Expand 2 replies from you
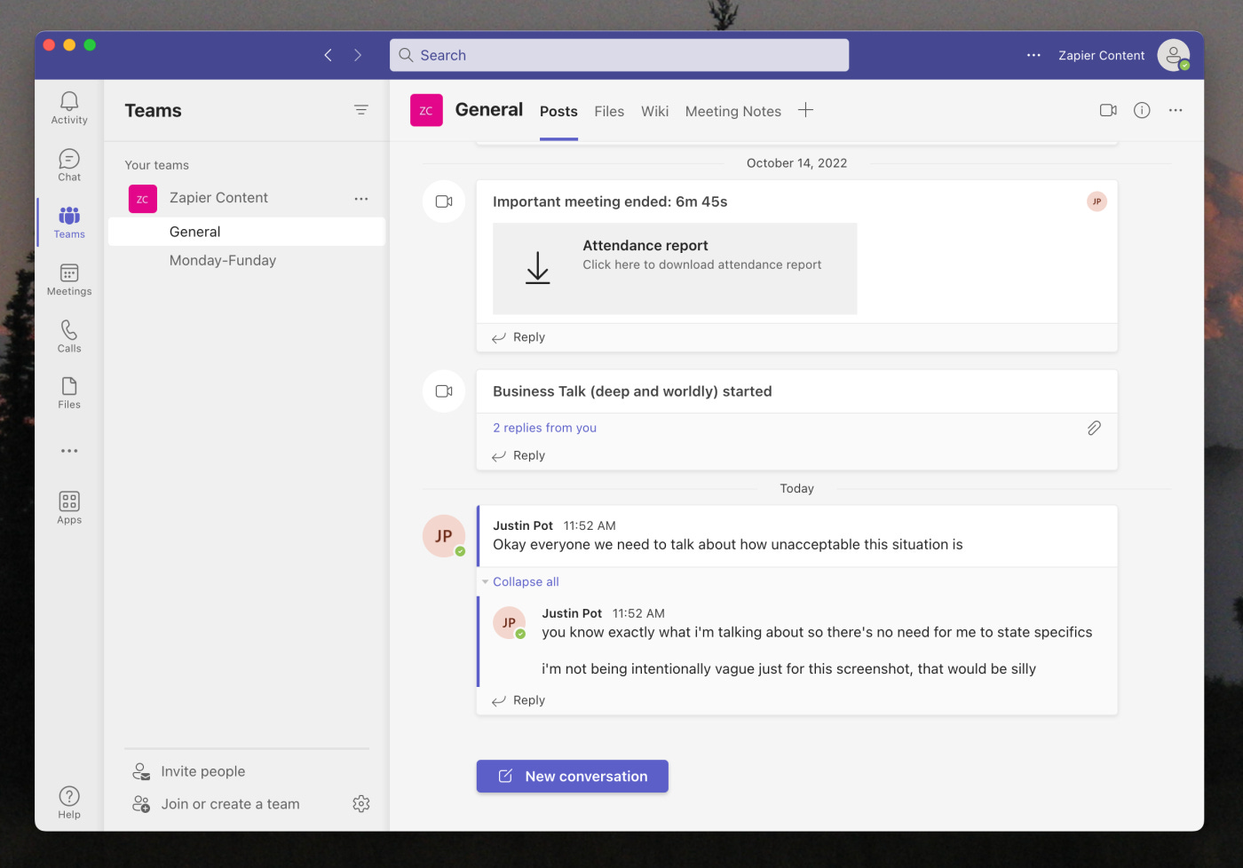Image resolution: width=1243 pixels, height=868 pixels. 544,428
